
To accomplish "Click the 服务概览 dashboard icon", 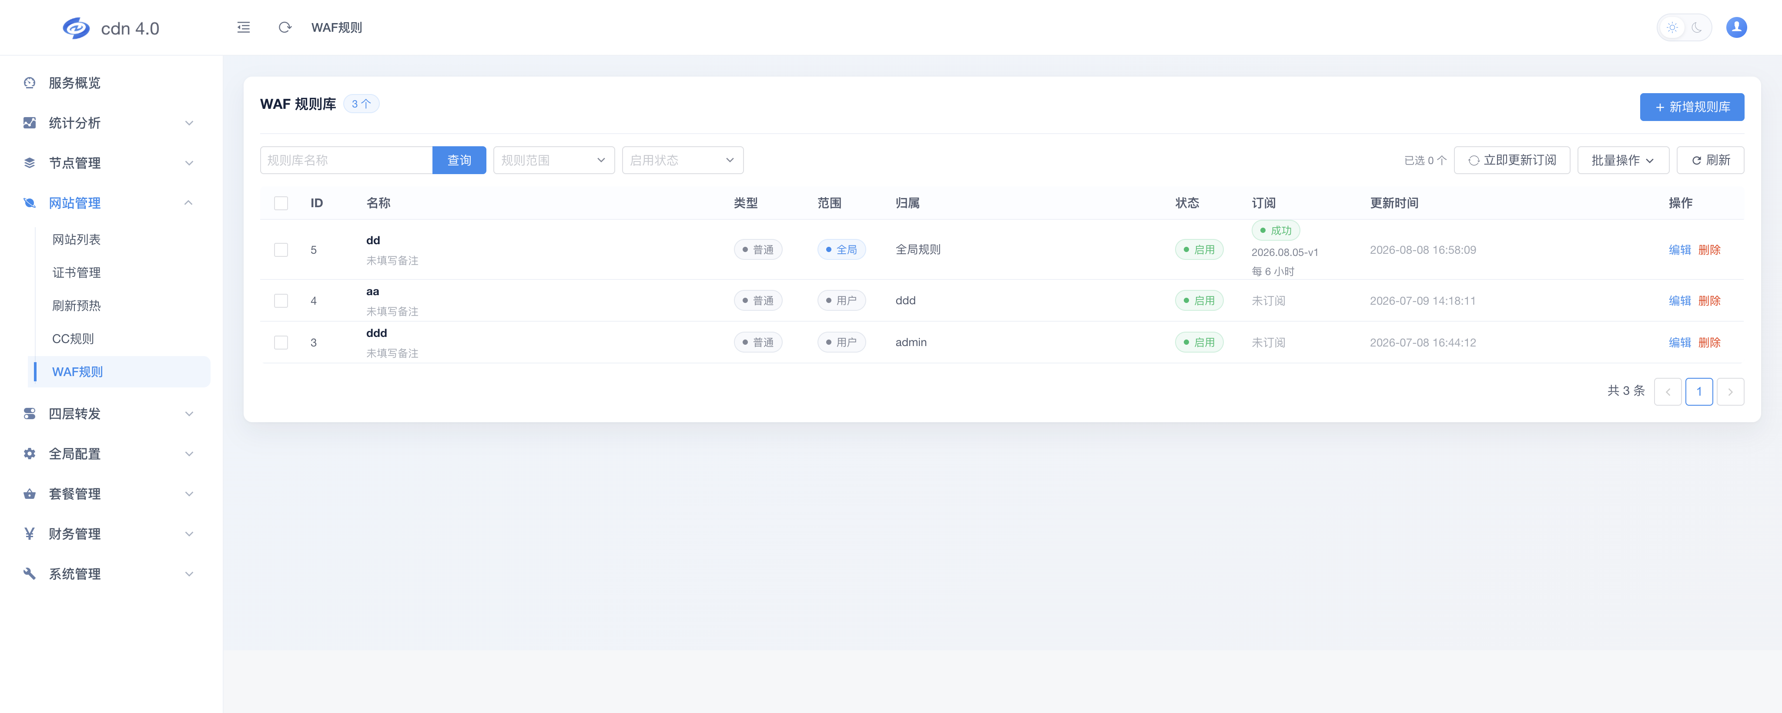I will pos(30,83).
